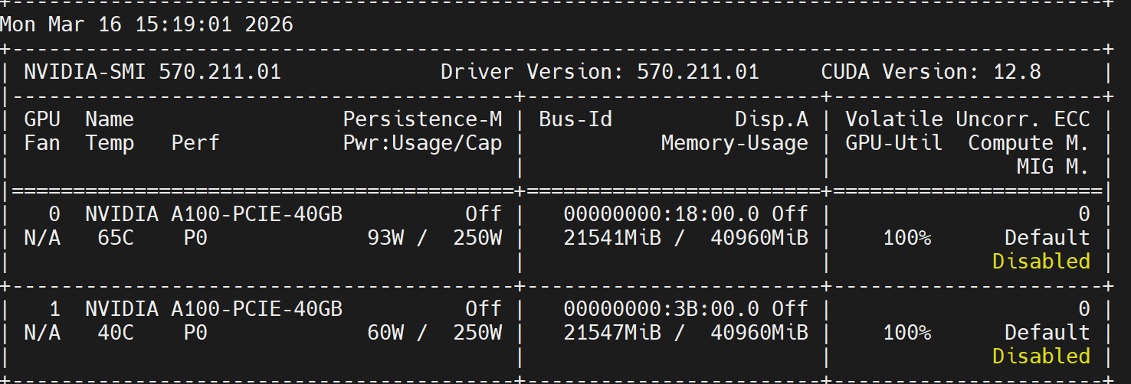This screenshot has height=384, width=1131.
Task: Click GPU 0 'Default' compute mode
Action: click(1047, 238)
